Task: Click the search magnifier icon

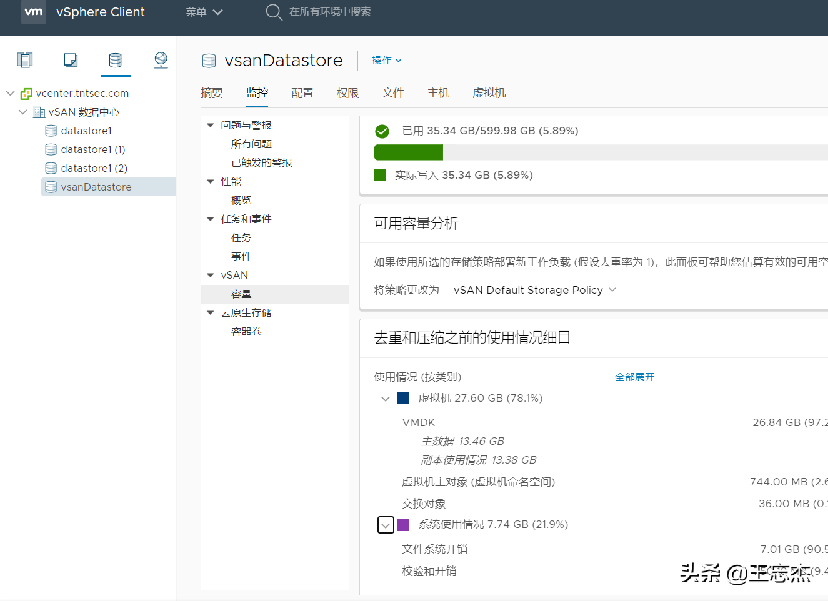Action: [x=274, y=12]
